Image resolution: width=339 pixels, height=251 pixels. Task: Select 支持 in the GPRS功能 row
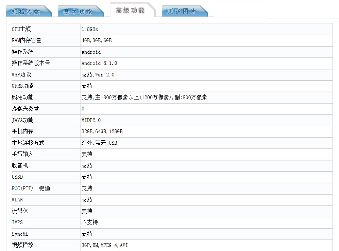click(x=87, y=86)
